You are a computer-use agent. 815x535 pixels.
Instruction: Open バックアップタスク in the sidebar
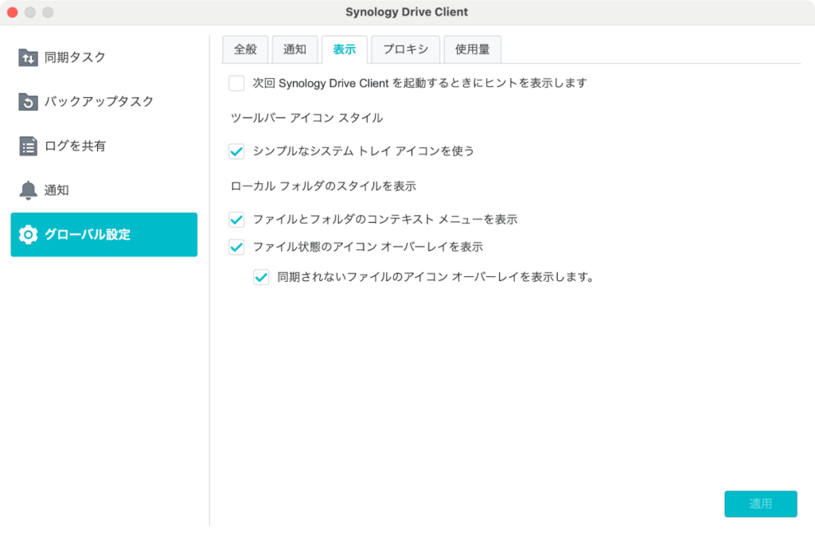click(x=104, y=101)
